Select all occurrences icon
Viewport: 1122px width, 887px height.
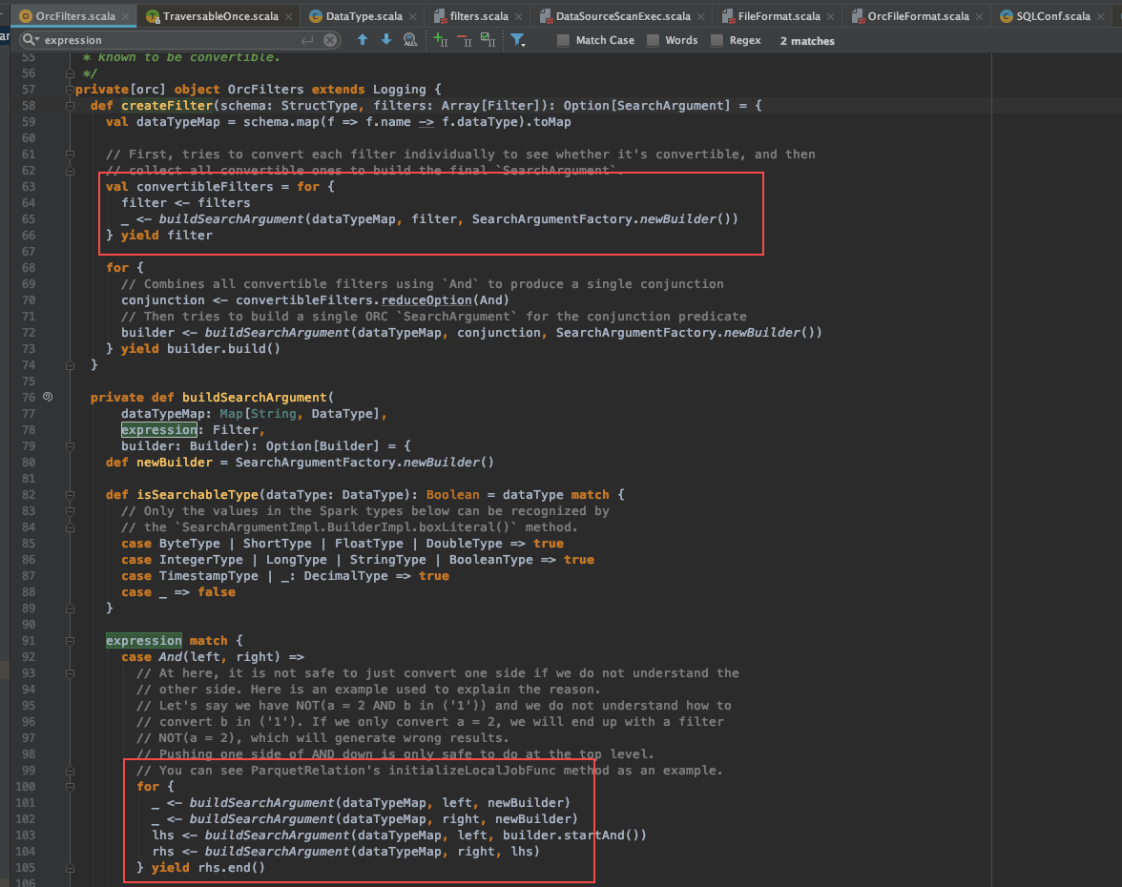pos(488,40)
